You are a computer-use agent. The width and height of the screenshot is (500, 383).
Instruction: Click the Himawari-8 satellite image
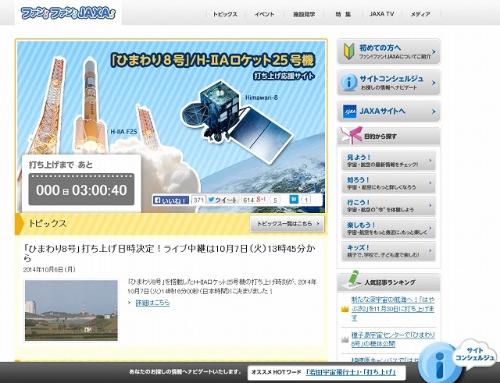coord(236,120)
